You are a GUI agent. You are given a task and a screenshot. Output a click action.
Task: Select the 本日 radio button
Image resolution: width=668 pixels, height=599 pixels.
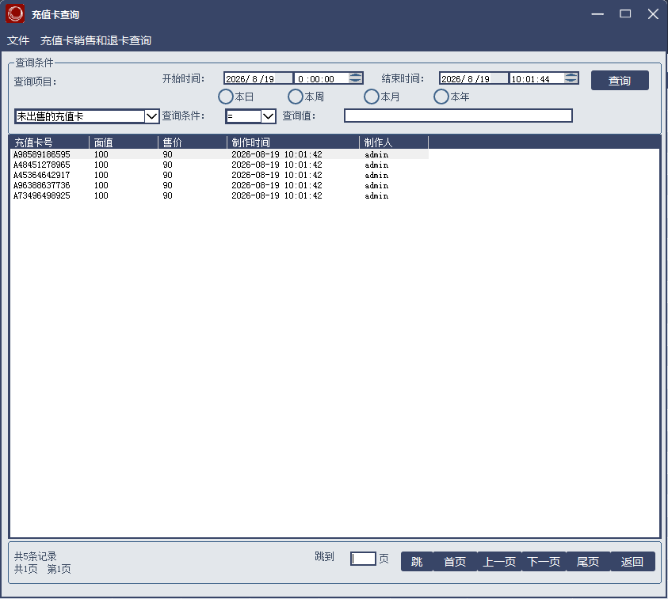tap(235, 97)
